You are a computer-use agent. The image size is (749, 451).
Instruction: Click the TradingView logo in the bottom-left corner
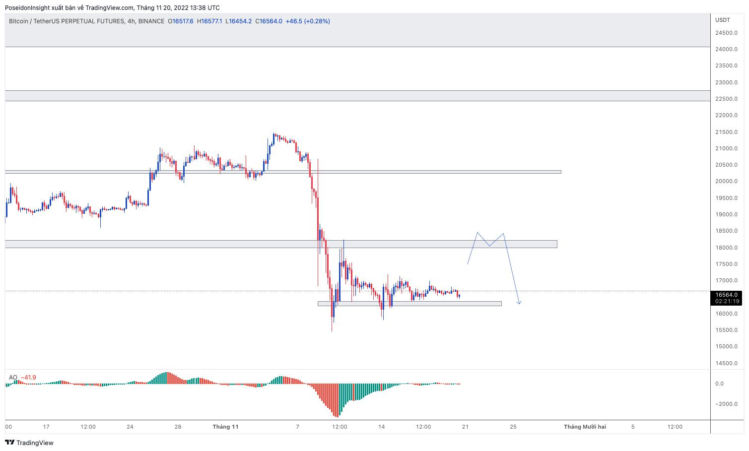[29, 443]
